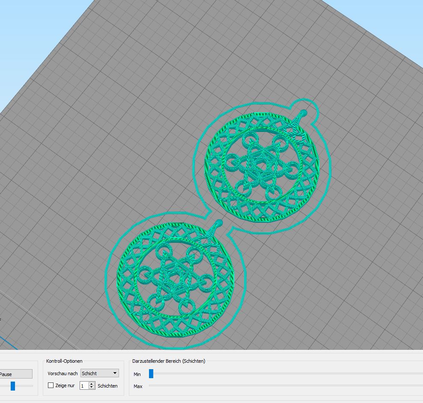Click the Kontroll-Optionen label
This screenshot has width=423, height=403.
pos(64,361)
